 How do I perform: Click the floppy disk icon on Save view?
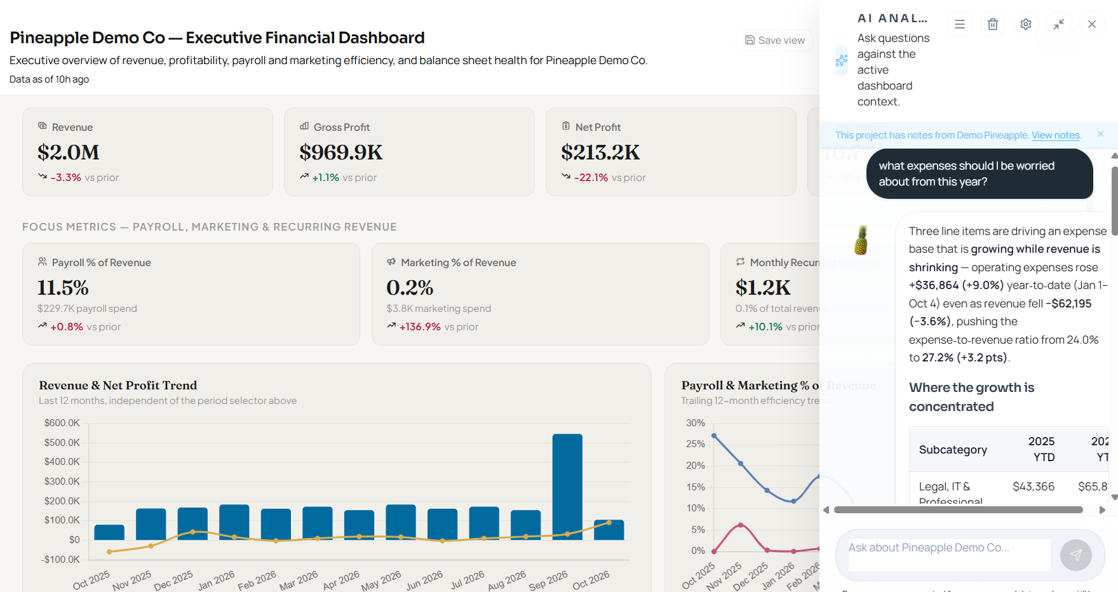(750, 40)
